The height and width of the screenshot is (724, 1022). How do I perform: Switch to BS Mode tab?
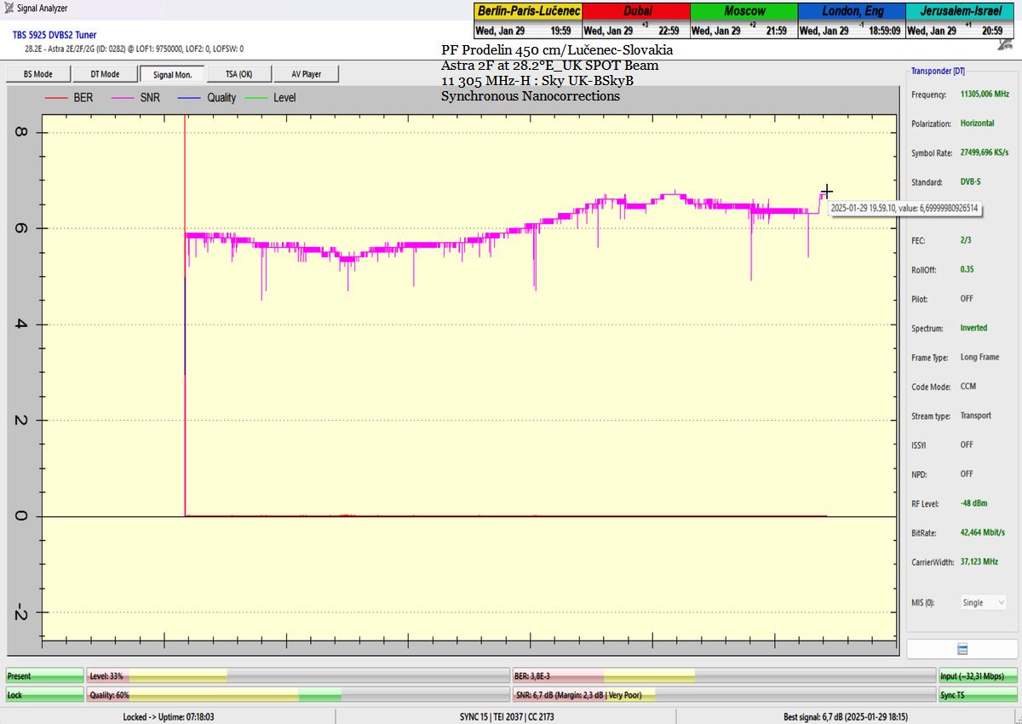[x=37, y=74]
